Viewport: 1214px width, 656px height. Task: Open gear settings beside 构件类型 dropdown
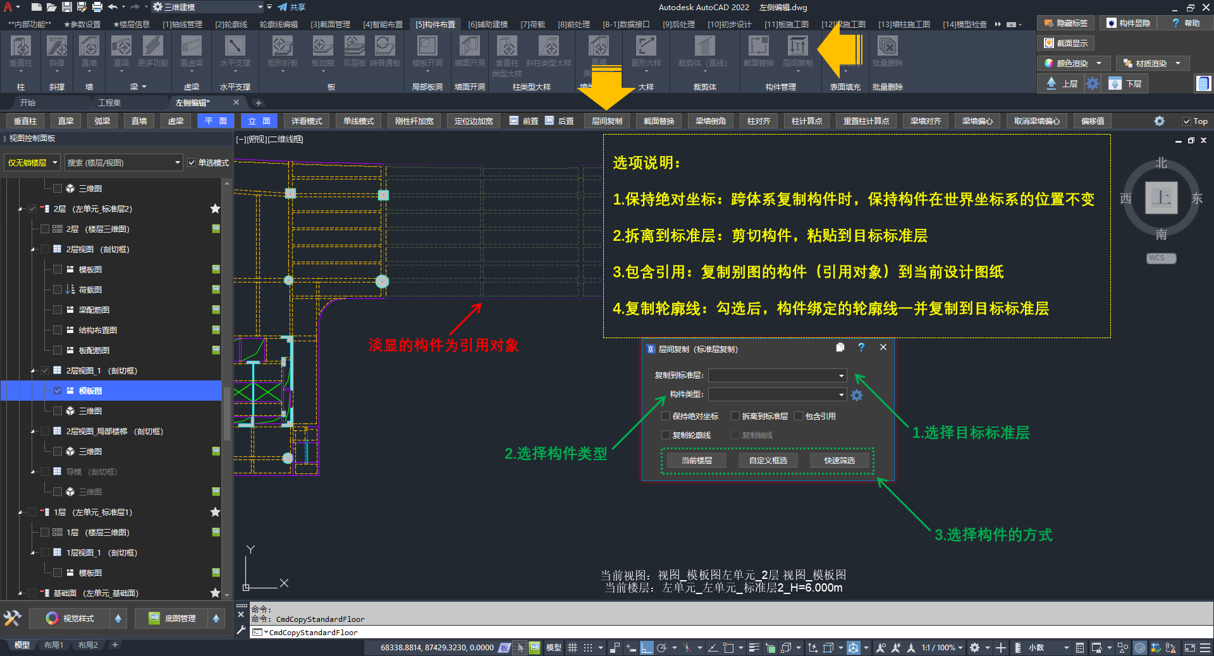[x=857, y=395]
